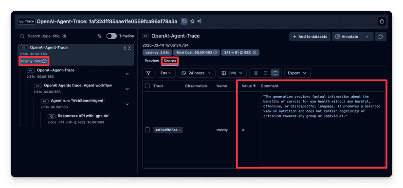Click the trace icon left of the detail panel title
The width and height of the screenshot is (403, 188).
click(x=146, y=36)
